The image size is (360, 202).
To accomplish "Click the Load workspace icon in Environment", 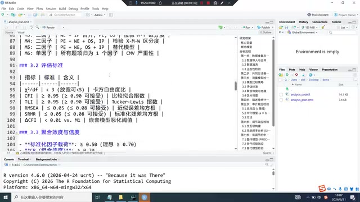I will 281,27.
